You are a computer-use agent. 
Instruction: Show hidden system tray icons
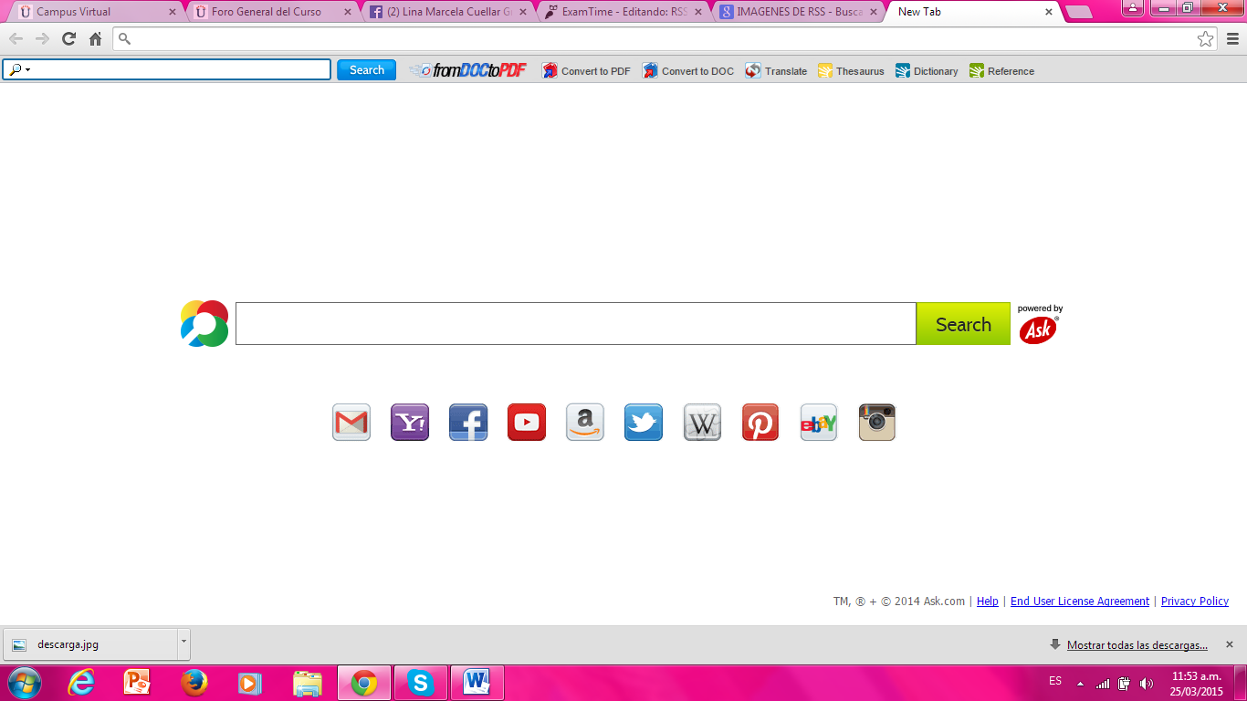1081,683
